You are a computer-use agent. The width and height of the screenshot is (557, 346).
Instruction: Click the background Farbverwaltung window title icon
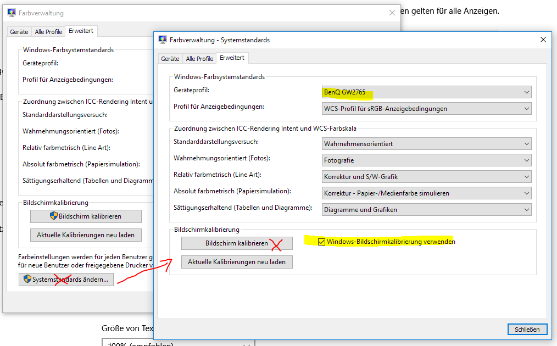(x=12, y=13)
